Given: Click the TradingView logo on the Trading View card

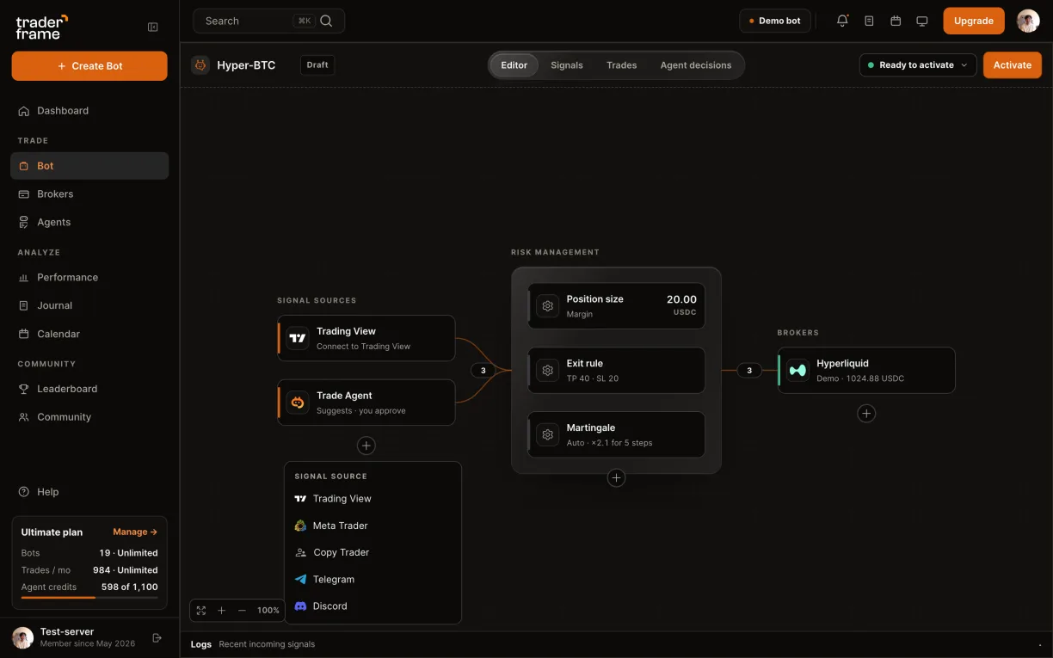Looking at the screenshot, I should 298,338.
